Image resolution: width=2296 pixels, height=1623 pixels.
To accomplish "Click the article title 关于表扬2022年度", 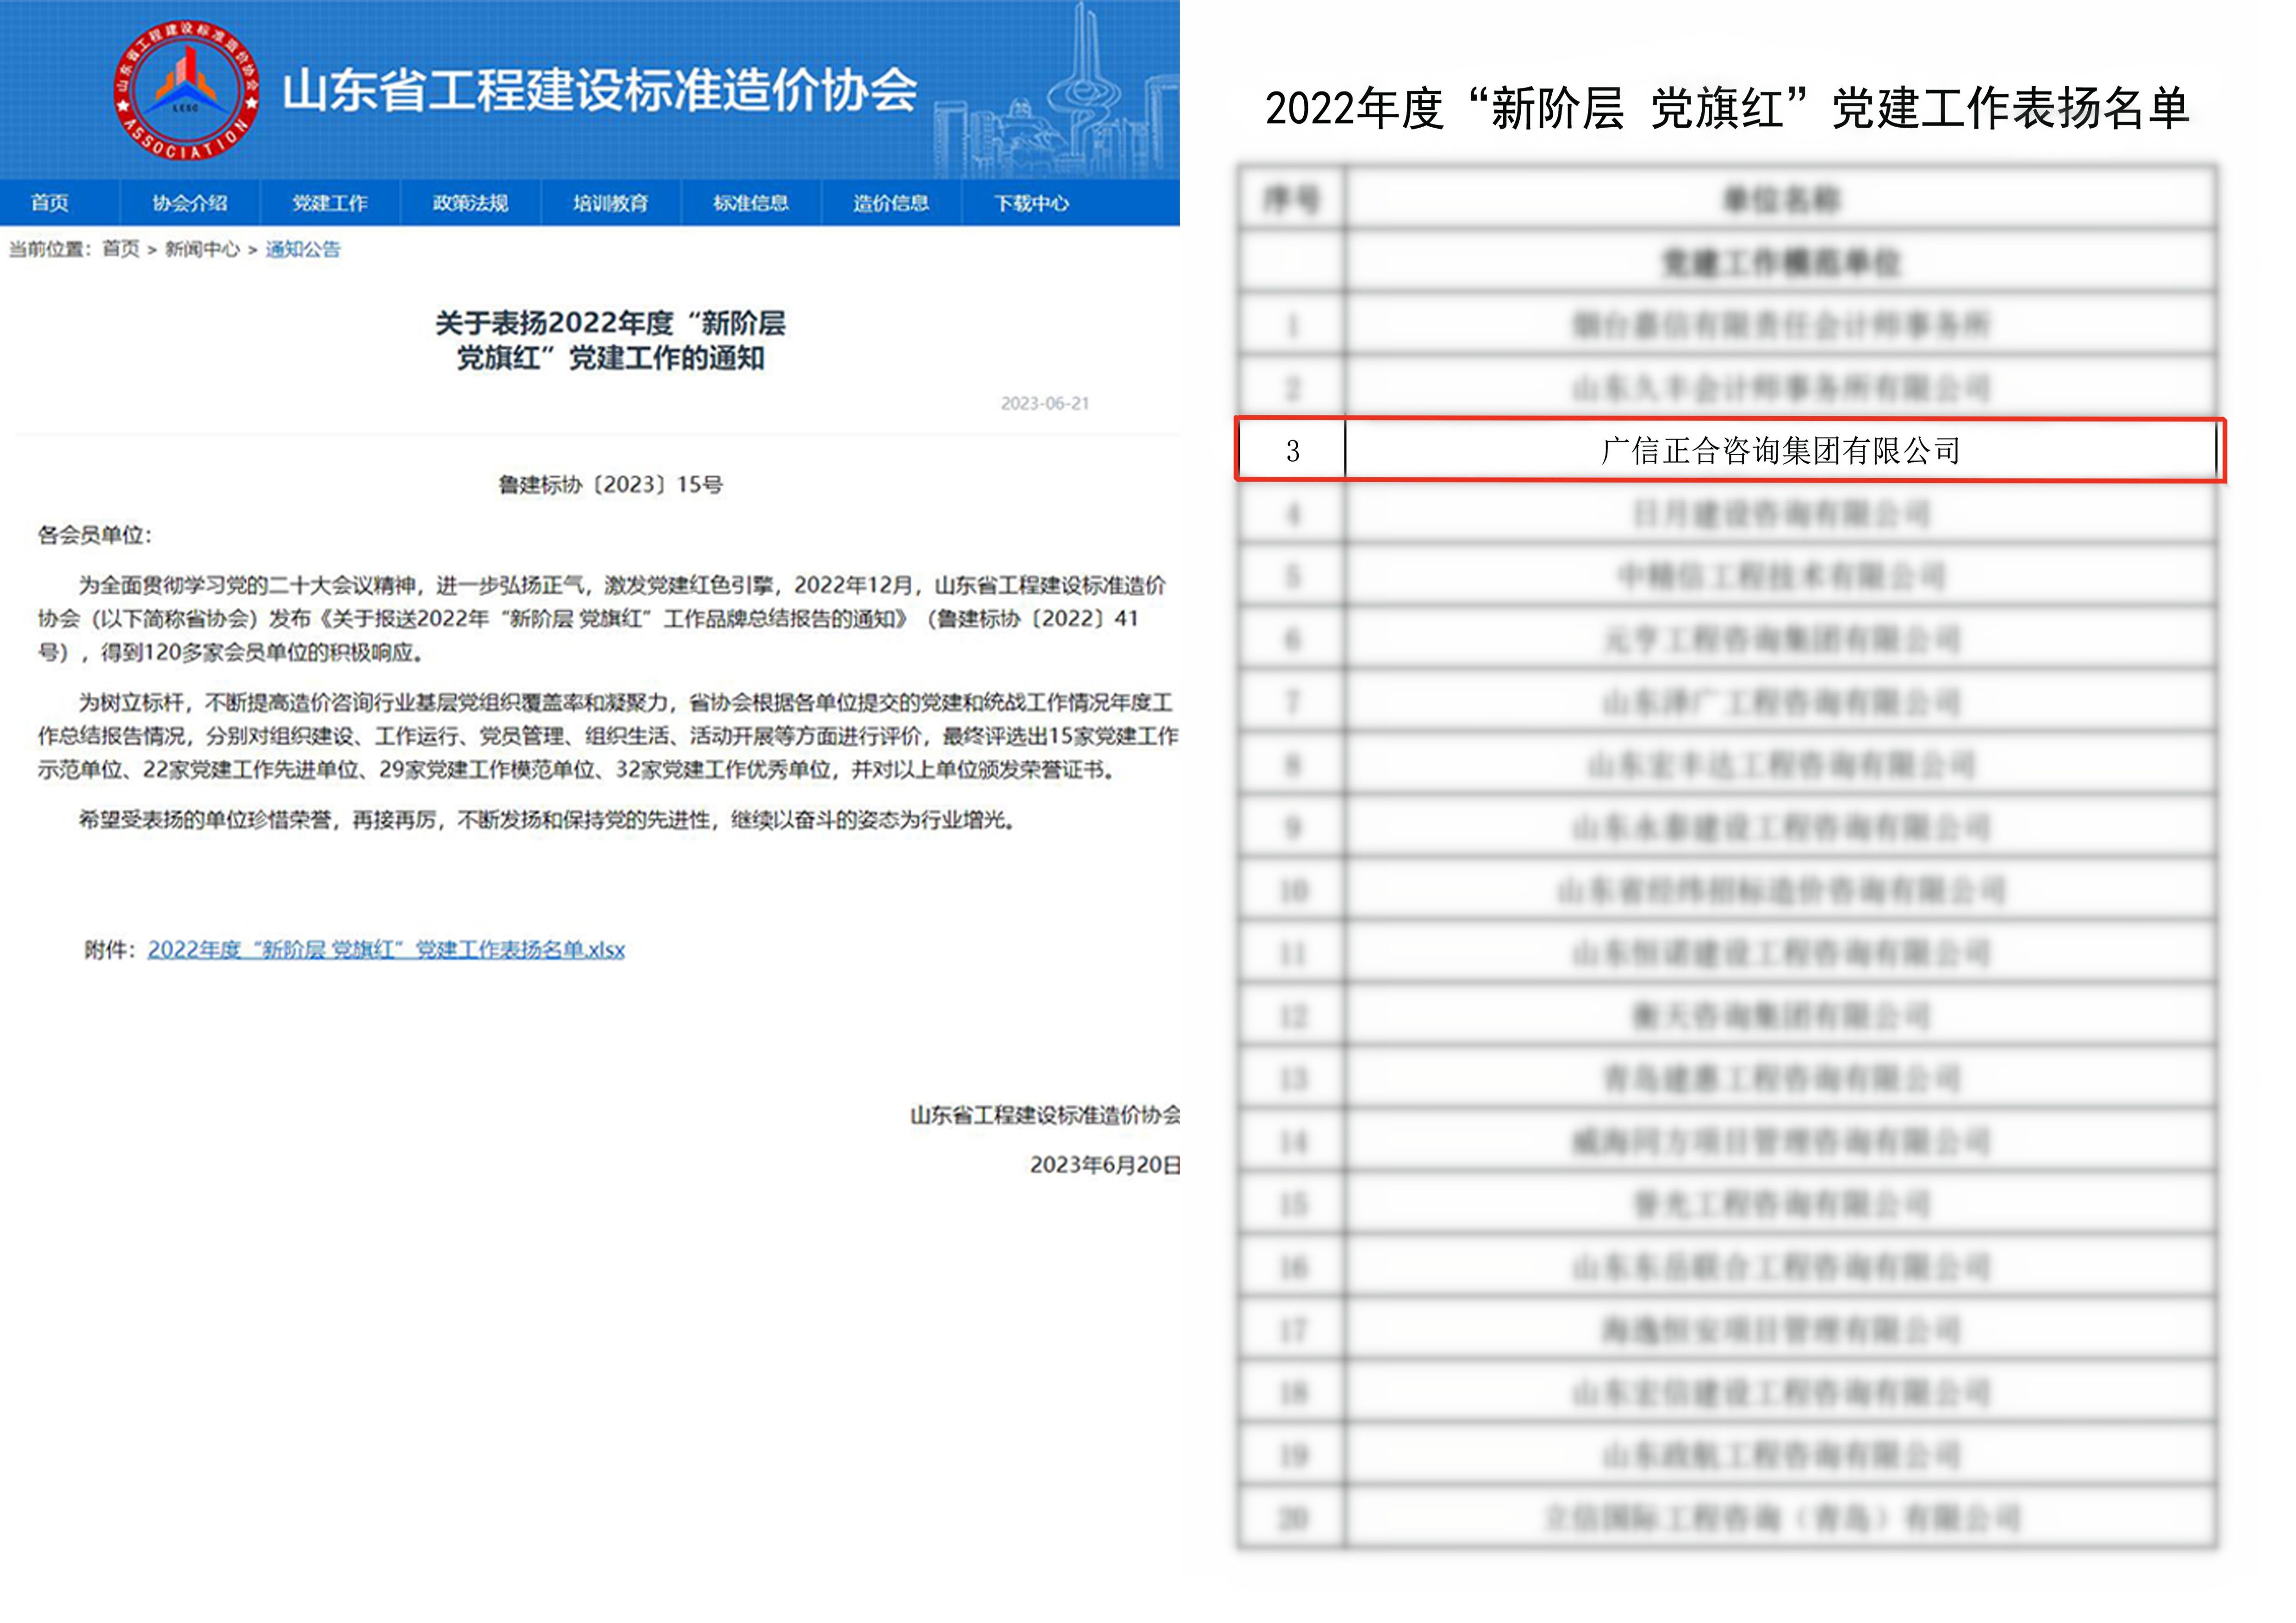I will 610,341.
